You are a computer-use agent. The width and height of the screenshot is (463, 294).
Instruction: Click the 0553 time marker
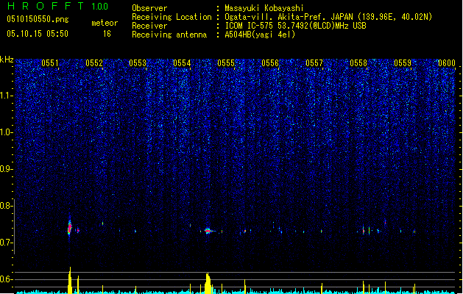pos(138,63)
